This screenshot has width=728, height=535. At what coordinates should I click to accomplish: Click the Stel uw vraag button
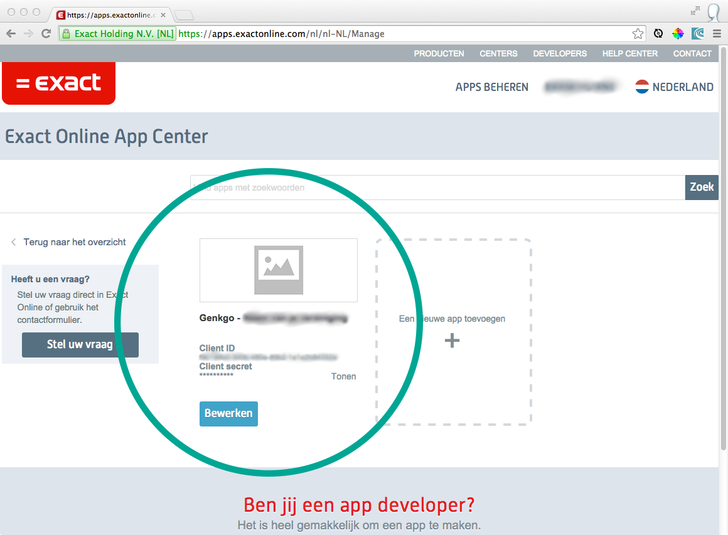click(80, 345)
